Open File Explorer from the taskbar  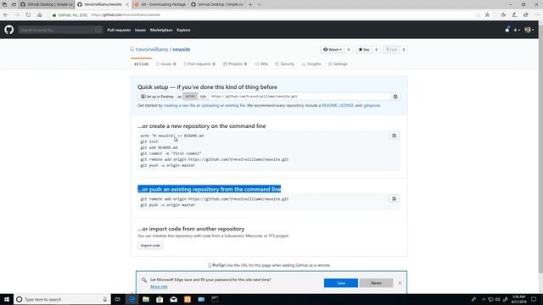point(146,299)
